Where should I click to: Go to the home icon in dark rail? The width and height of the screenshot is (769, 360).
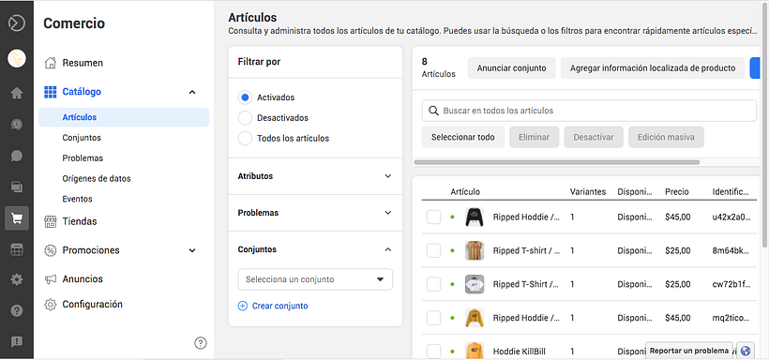tap(17, 93)
